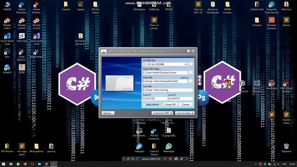Open Visual Studio Code shortcut
Viewport: 297px width, 167px height.
[x=7, y=39]
